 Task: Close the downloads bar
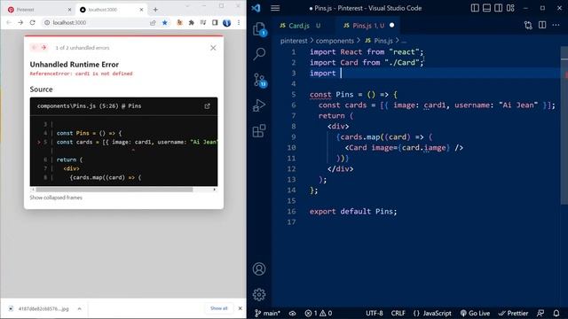pyautogui.click(x=240, y=308)
